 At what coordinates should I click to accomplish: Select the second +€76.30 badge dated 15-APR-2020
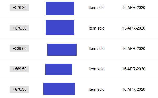pos(19,28)
